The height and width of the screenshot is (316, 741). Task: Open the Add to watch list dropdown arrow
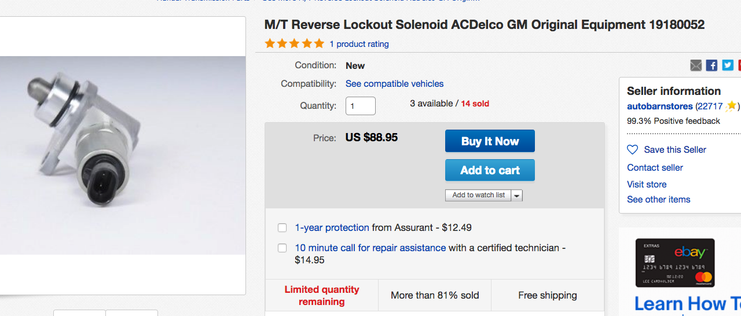[x=517, y=196]
